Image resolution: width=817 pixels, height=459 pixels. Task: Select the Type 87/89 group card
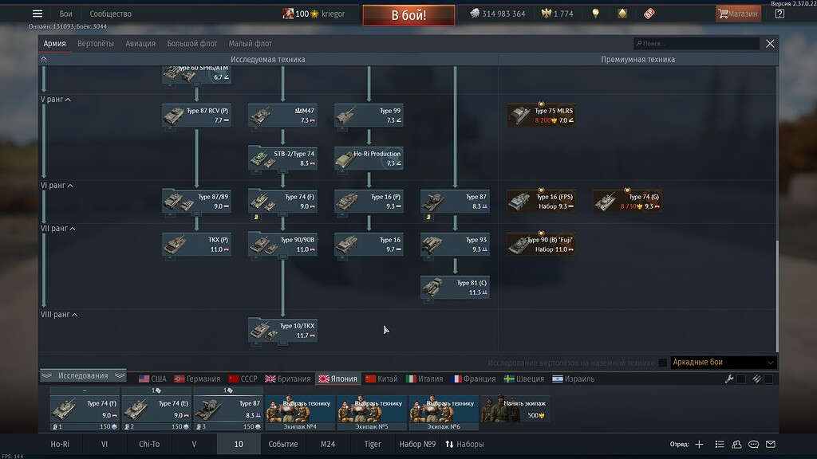pos(196,202)
